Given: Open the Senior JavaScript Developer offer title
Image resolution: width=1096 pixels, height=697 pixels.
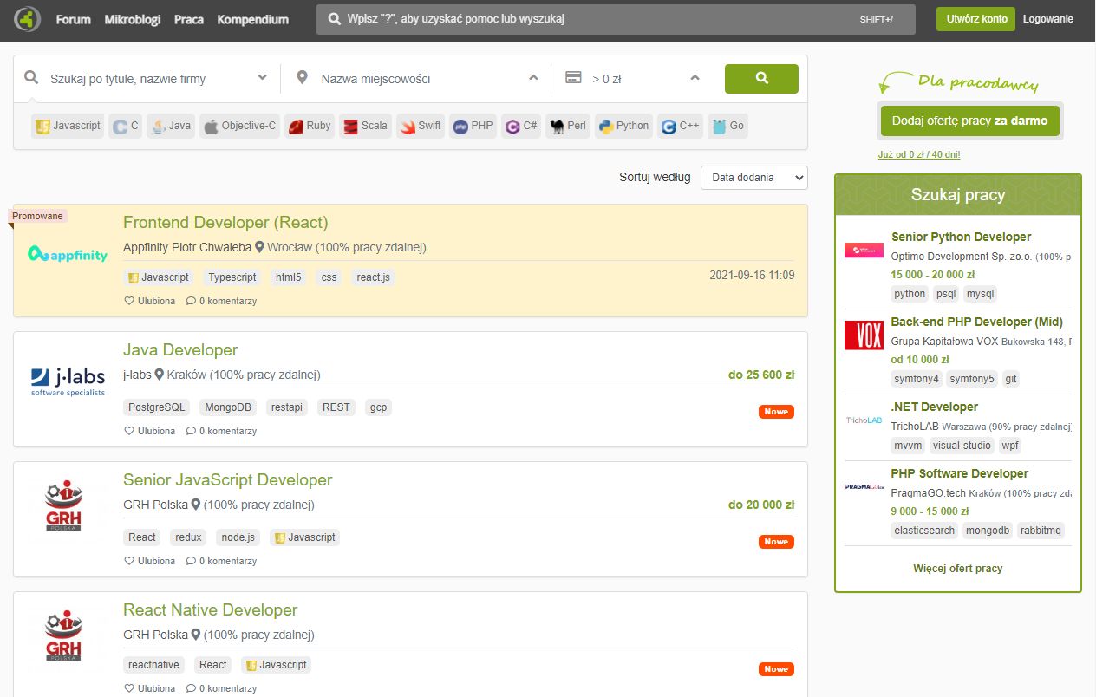Looking at the screenshot, I should (x=228, y=479).
